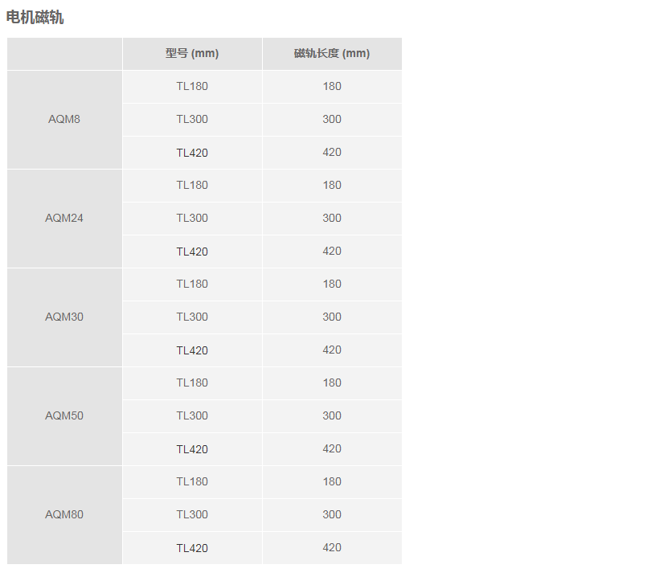647x581 pixels.
Task: Click TL180 model under AQM8
Action: coord(192,87)
